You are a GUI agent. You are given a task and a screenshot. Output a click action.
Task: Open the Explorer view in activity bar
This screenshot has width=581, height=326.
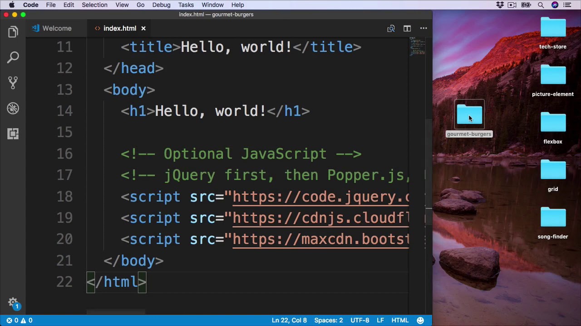pyautogui.click(x=13, y=32)
